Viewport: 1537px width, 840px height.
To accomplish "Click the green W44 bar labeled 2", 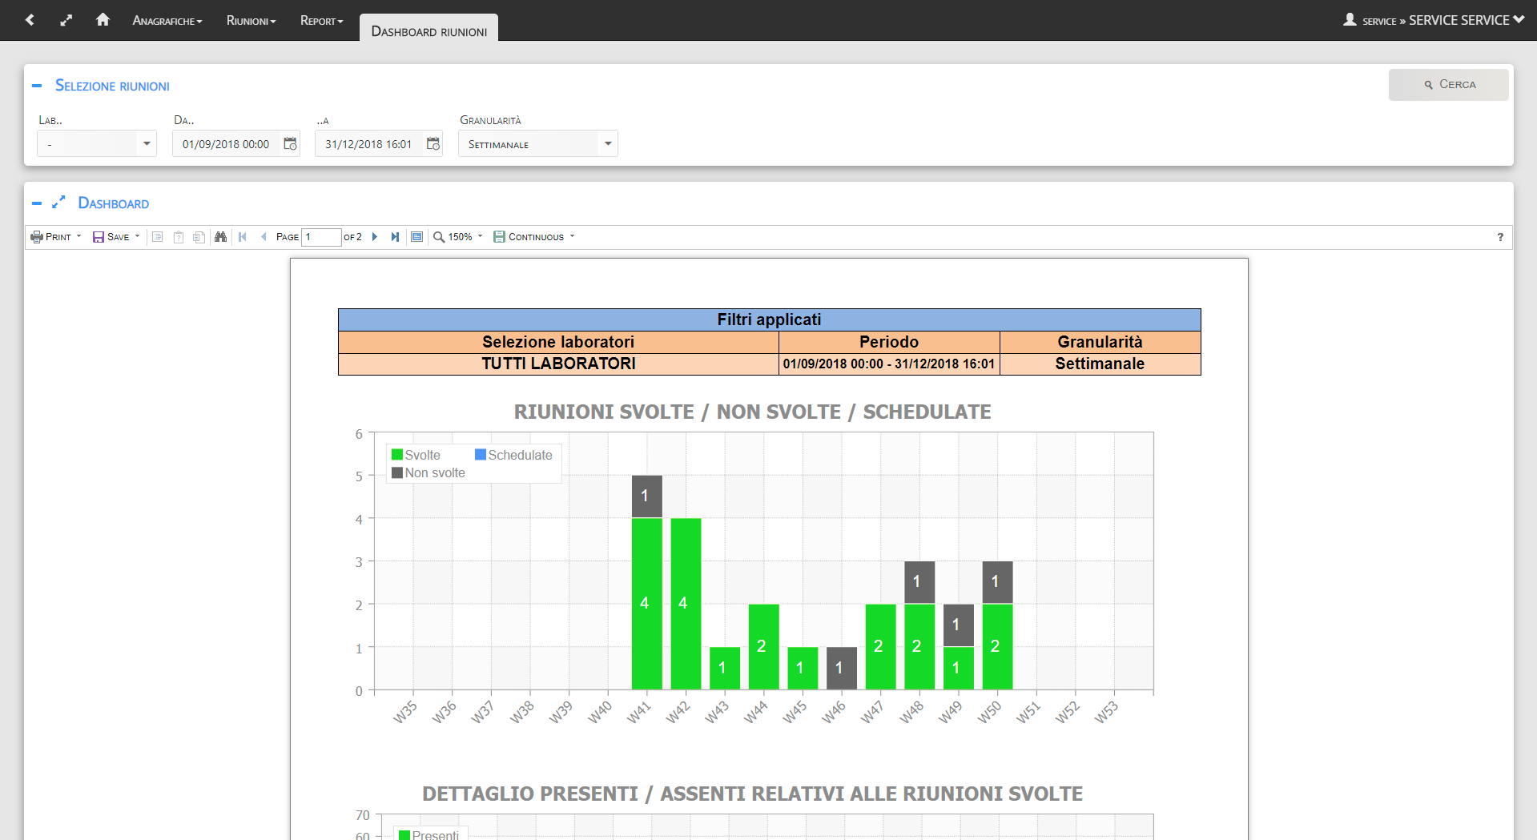I will click(764, 647).
